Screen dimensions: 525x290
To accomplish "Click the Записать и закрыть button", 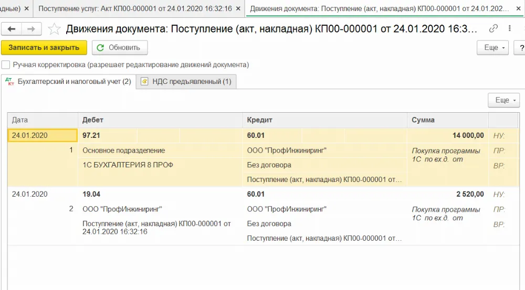I will point(44,48).
